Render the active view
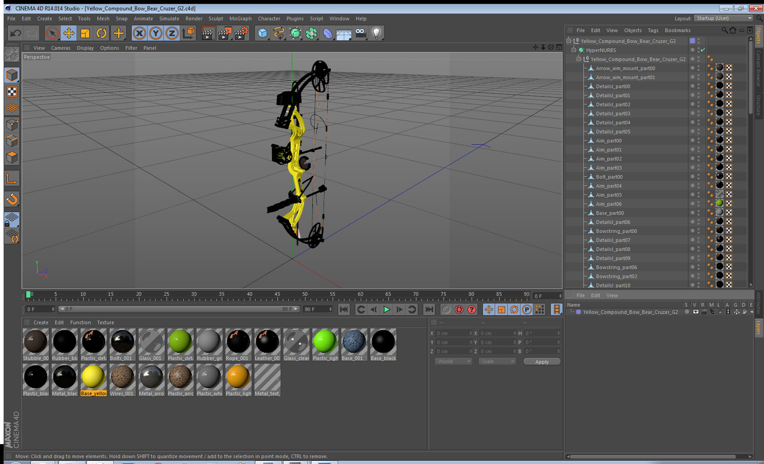764x464 pixels. pos(208,33)
